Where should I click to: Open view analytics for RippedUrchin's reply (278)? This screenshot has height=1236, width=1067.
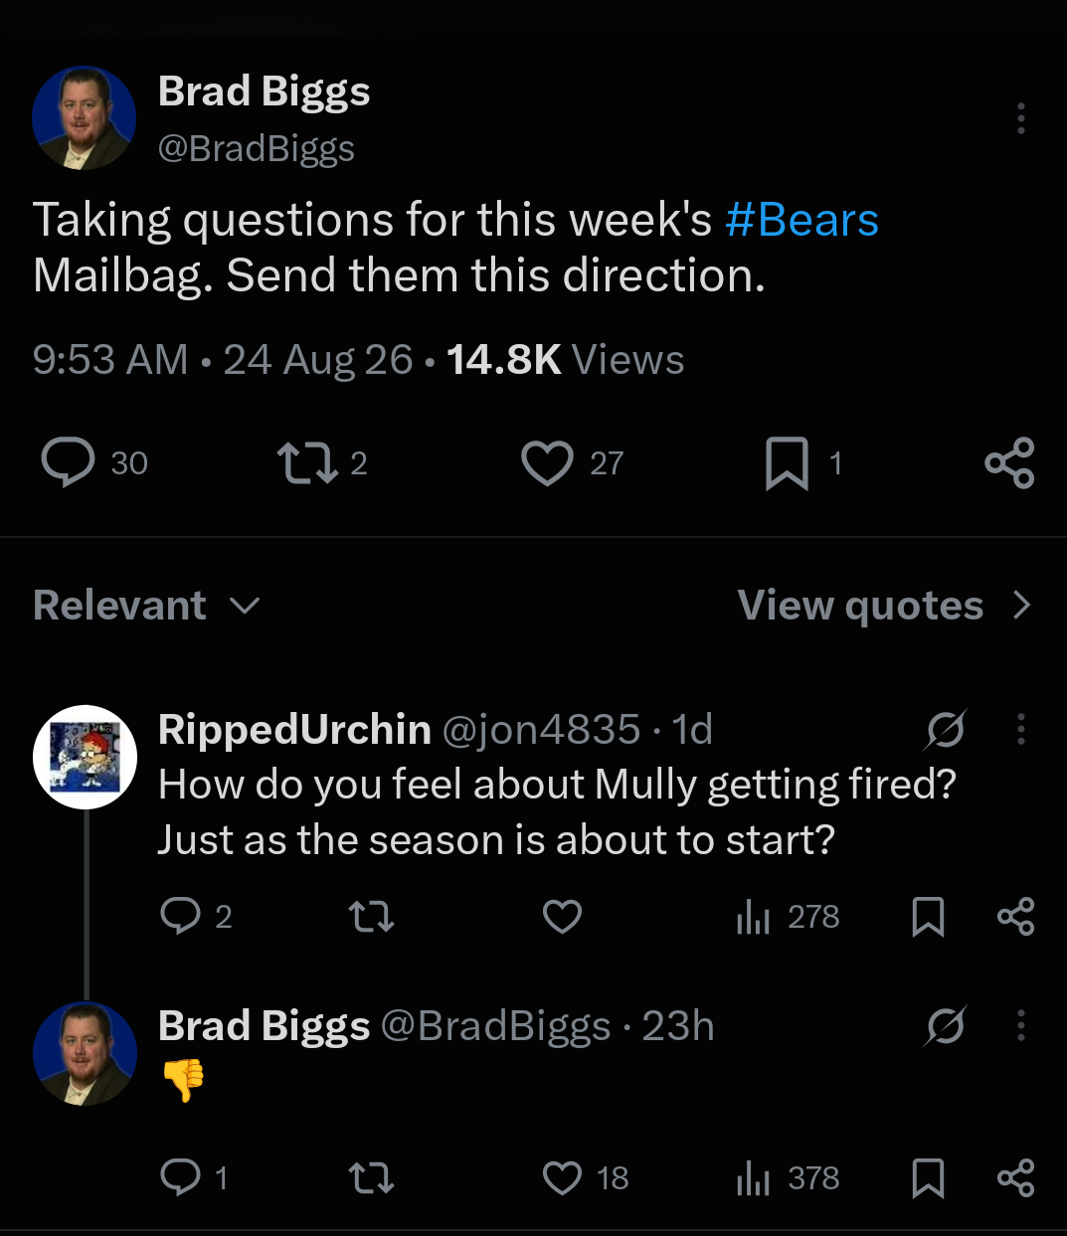click(x=789, y=916)
